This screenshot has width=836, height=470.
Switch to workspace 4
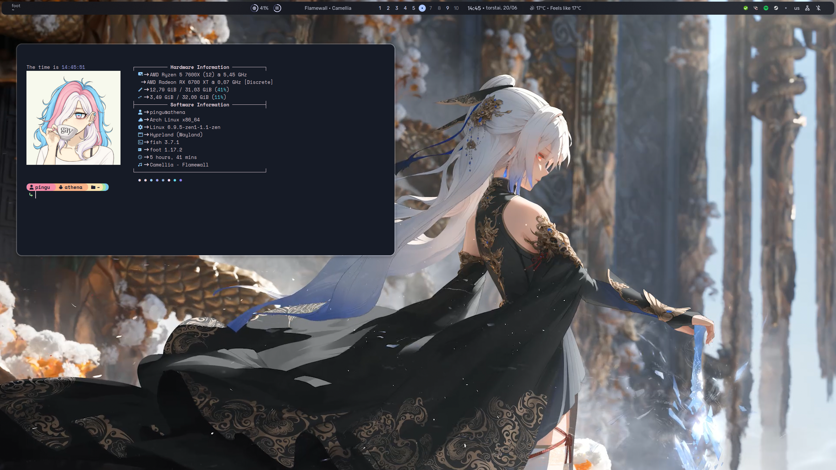pyautogui.click(x=405, y=8)
